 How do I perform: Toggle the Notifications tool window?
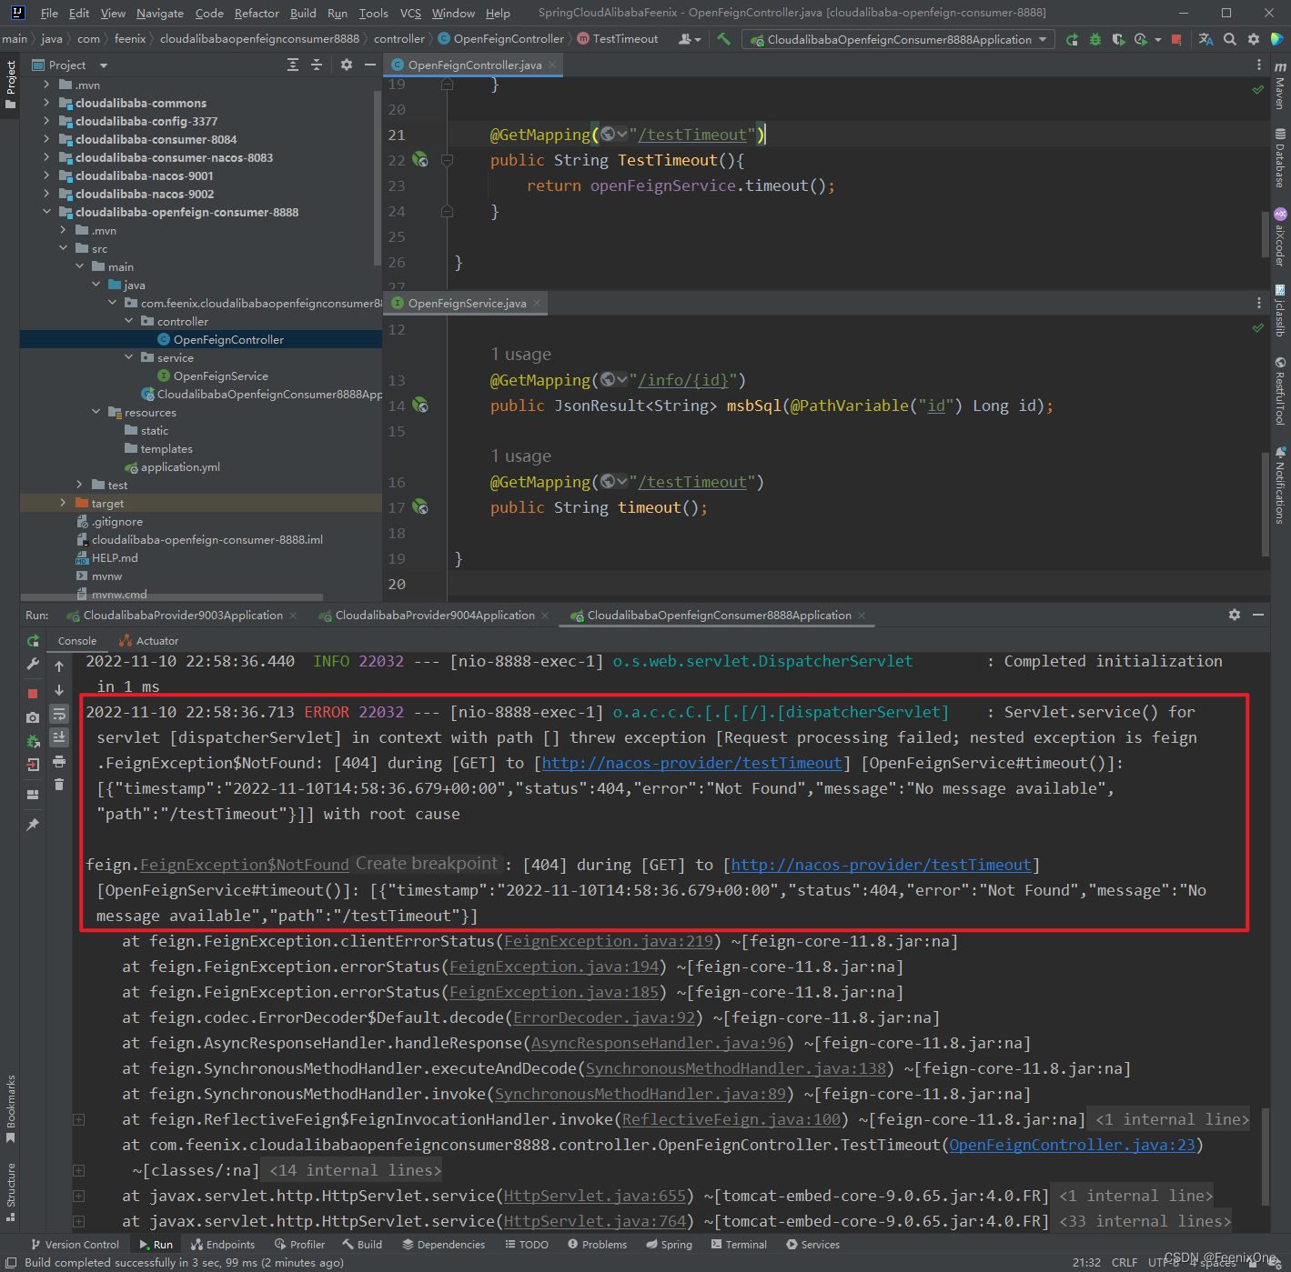1280,485
